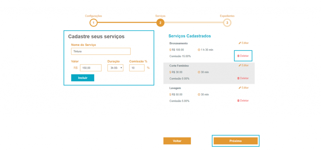This screenshot has height=150, width=321.
Task: Click the Corte Feminino service name
Action: point(179,66)
